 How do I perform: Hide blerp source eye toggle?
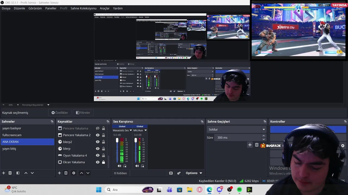(98, 149)
